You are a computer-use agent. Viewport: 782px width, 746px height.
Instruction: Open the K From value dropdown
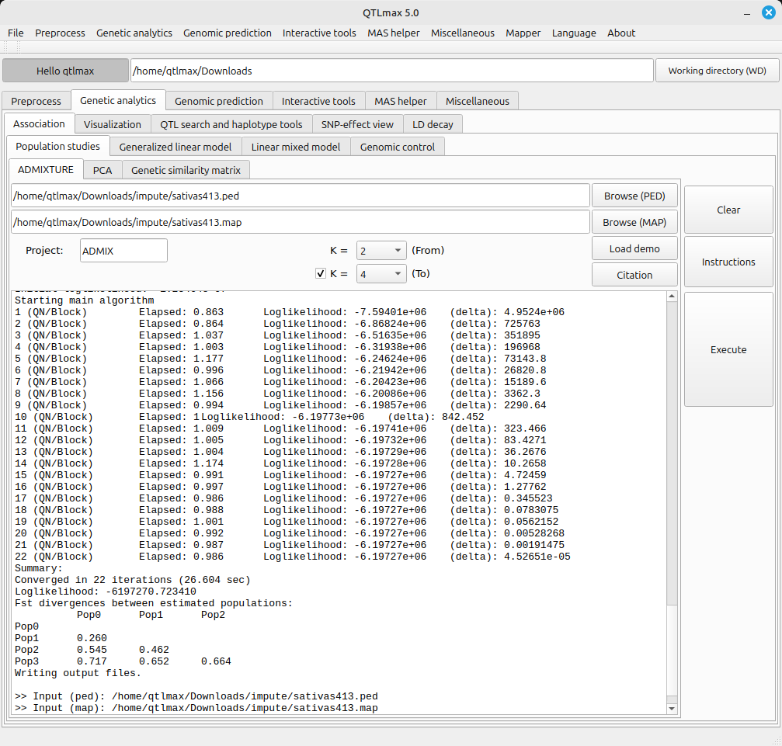(x=381, y=250)
